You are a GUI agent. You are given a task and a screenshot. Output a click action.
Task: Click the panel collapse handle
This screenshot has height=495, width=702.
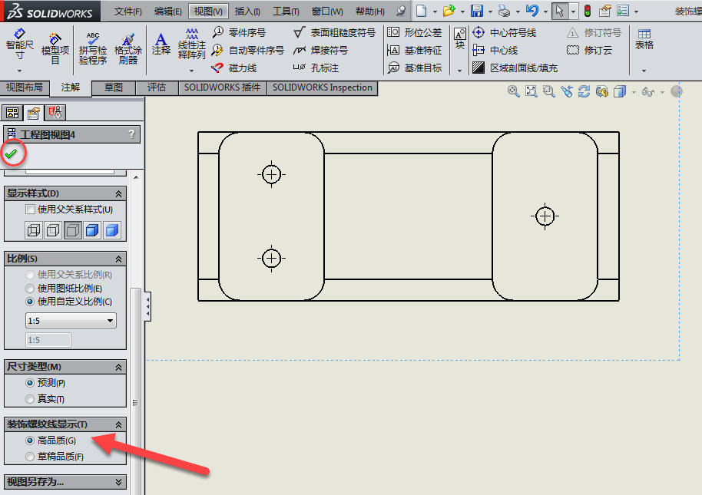click(x=147, y=307)
